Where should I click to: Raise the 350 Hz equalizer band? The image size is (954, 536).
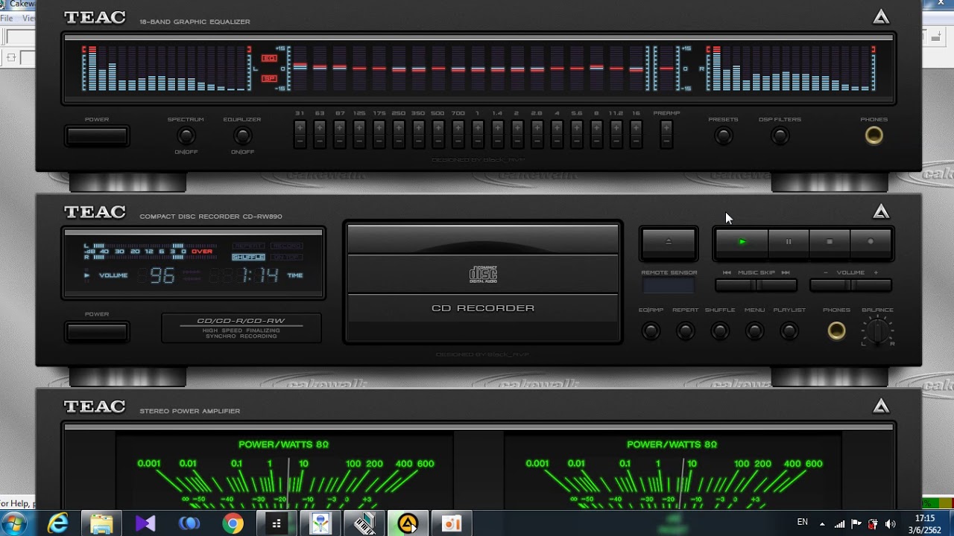point(418,128)
